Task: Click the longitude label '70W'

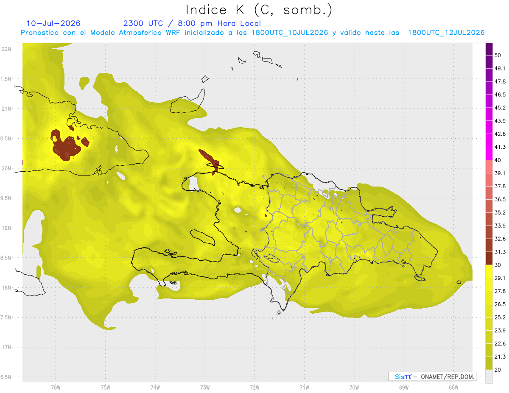Action: pos(354,387)
